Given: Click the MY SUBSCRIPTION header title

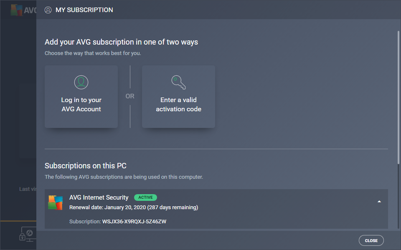Looking at the screenshot, I should [x=84, y=10].
